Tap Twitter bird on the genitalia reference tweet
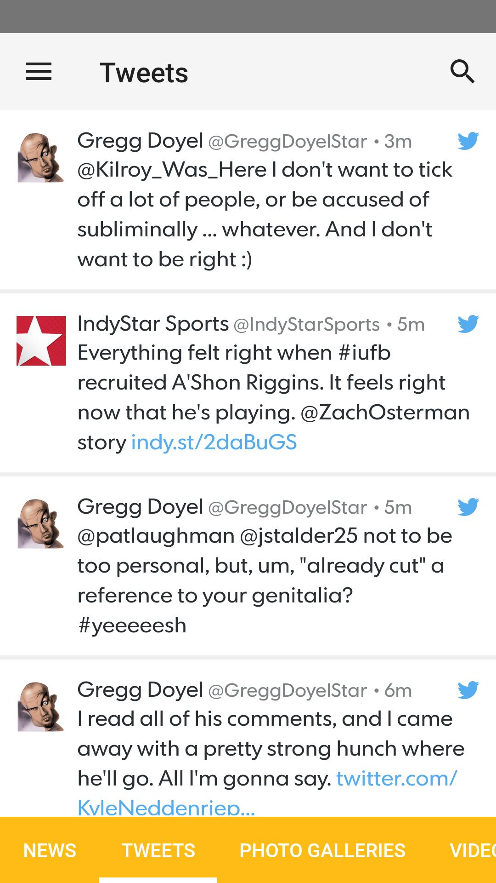This screenshot has height=883, width=496. (468, 507)
